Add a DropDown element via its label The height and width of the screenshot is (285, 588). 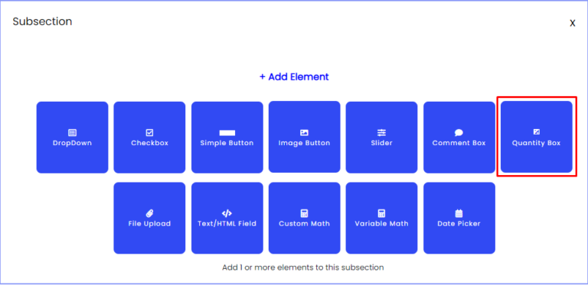(73, 143)
